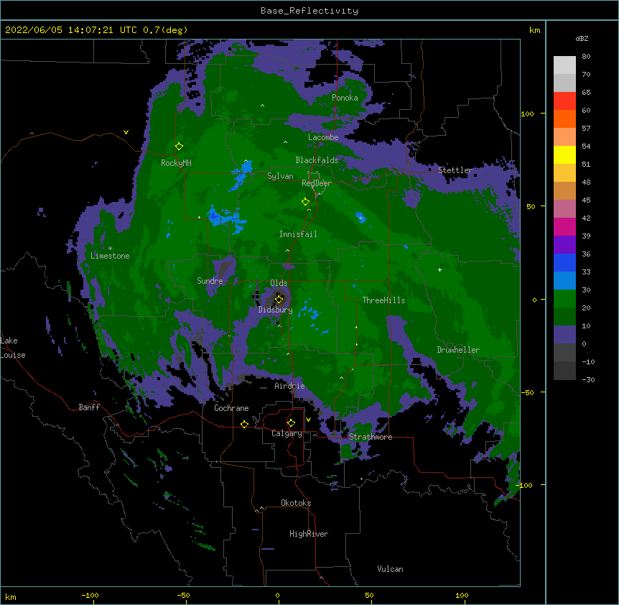The image size is (619, 605).
Task: Click the 50 tick on the bottom axis
Action: click(x=369, y=595)
